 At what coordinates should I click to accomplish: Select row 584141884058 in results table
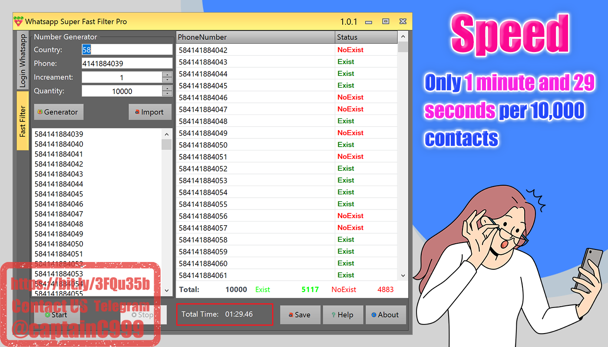287,239
